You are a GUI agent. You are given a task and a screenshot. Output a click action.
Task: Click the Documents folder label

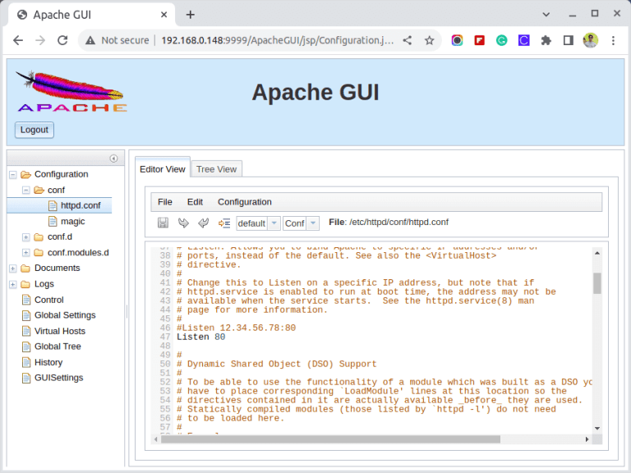(x=58, y=268)
